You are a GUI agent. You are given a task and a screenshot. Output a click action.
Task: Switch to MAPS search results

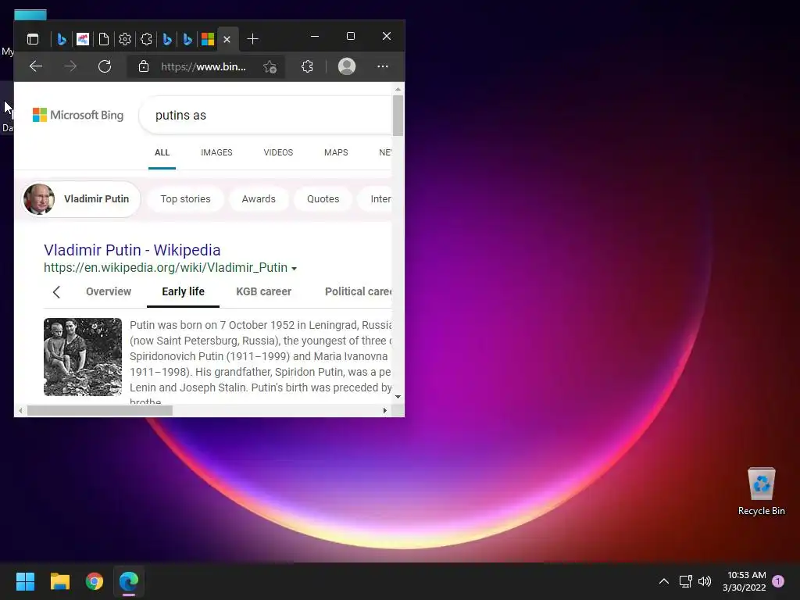[x=336, y=152]
